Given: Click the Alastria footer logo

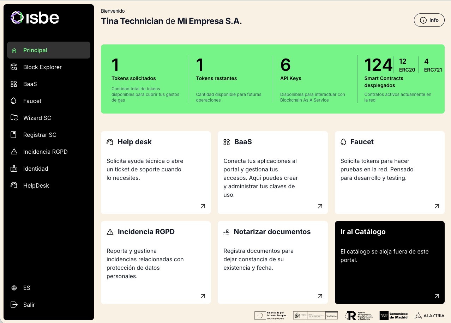Looking at the screenshot, I should tap(429, 316).
